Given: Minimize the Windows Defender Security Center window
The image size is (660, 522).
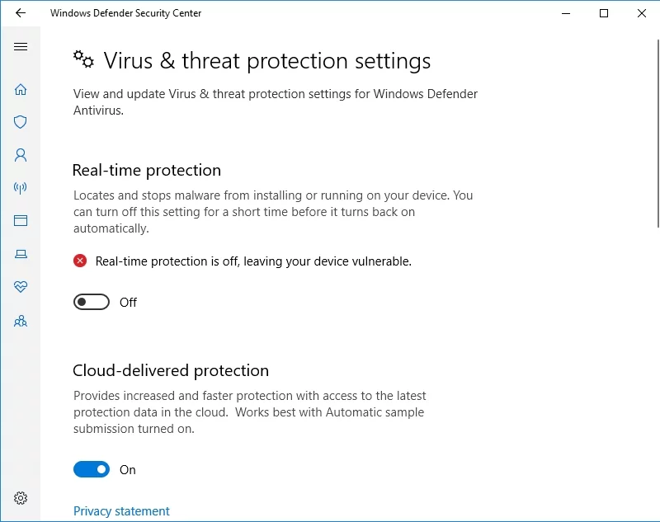Looking at the screenshot, I should tap(566, 13).
